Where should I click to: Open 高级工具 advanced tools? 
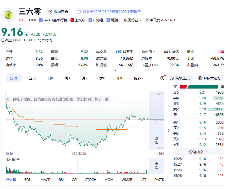[x=180, y=78]
